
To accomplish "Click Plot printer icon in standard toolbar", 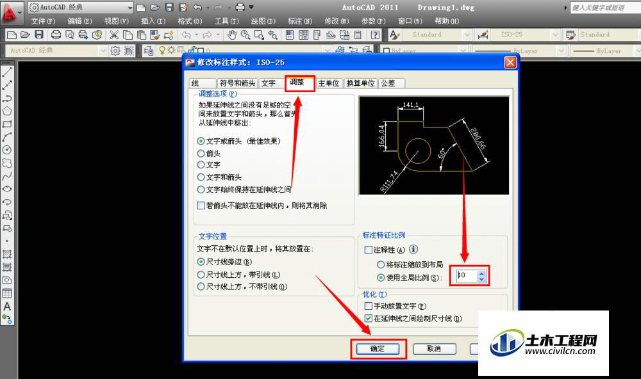I will pos(56,35).
